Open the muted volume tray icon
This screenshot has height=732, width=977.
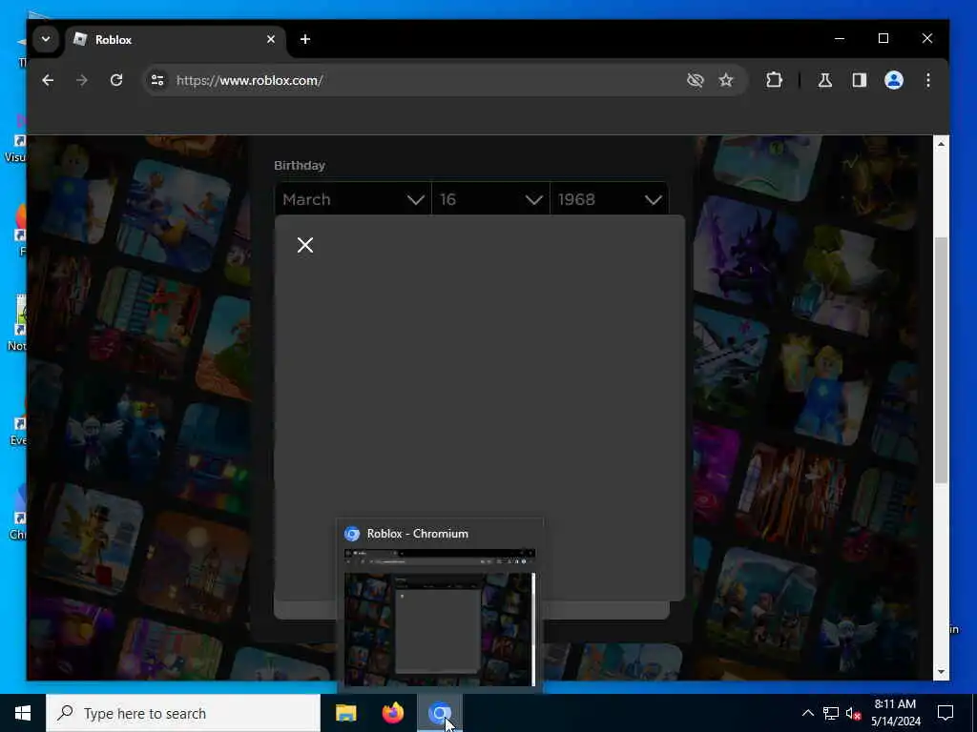(854, 713)
